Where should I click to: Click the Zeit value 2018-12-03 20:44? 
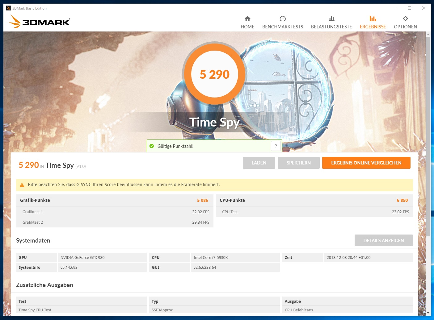[348, 257]
